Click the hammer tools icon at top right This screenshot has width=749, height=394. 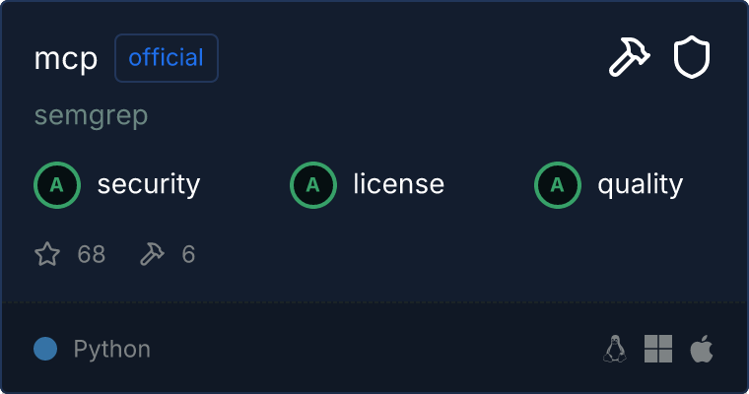point(629,58)
